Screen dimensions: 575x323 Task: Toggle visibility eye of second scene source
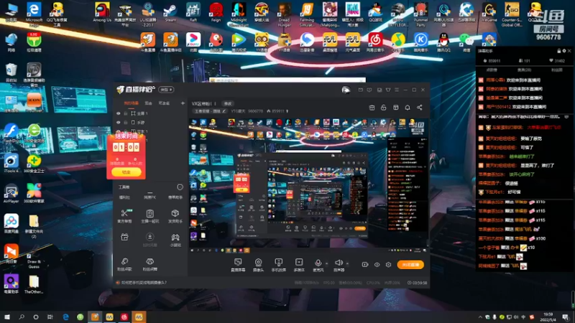pos(119,122)
